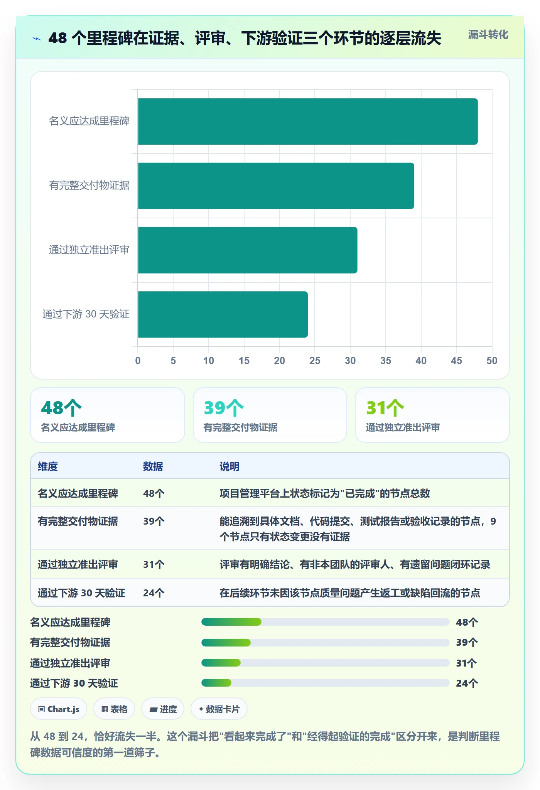
Task: Click the 数据卡片 tag chip
Action: [219, 709]
